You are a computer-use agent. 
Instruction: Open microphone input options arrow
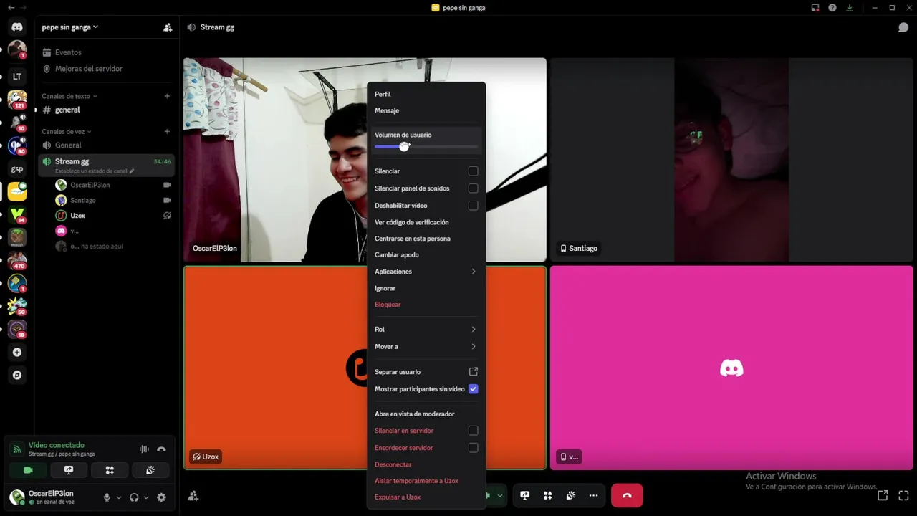[x=119, y=497]
